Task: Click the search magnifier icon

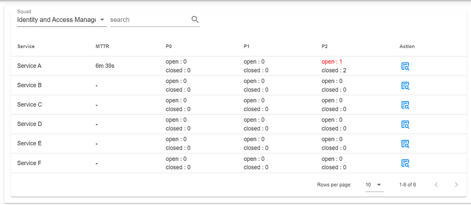Action: tap(195, 19)
